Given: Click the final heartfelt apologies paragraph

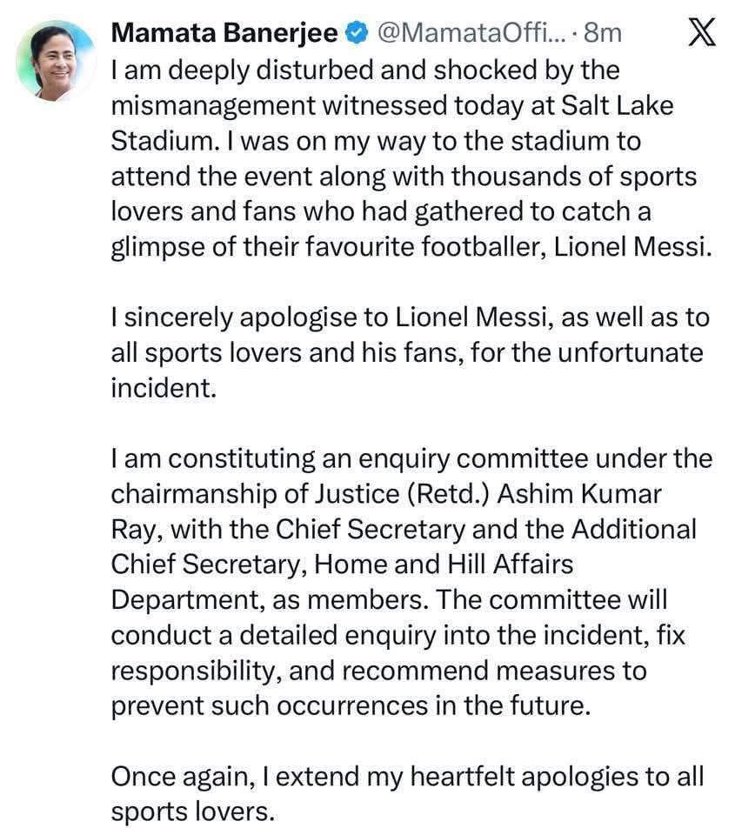Looking at the screenshot, I should click(x=409, y=793).
